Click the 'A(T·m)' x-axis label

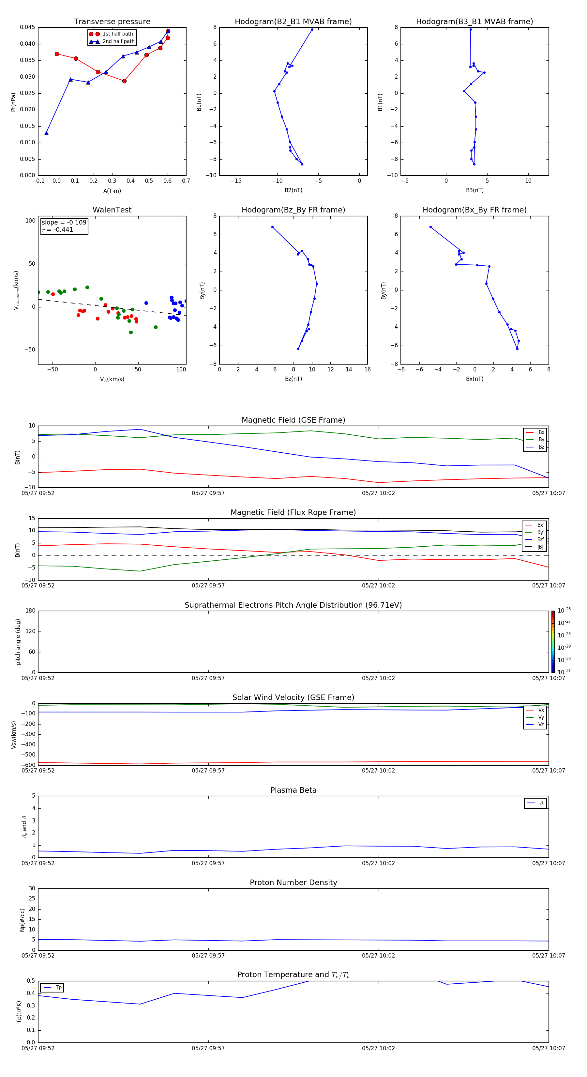pos(112,191)
